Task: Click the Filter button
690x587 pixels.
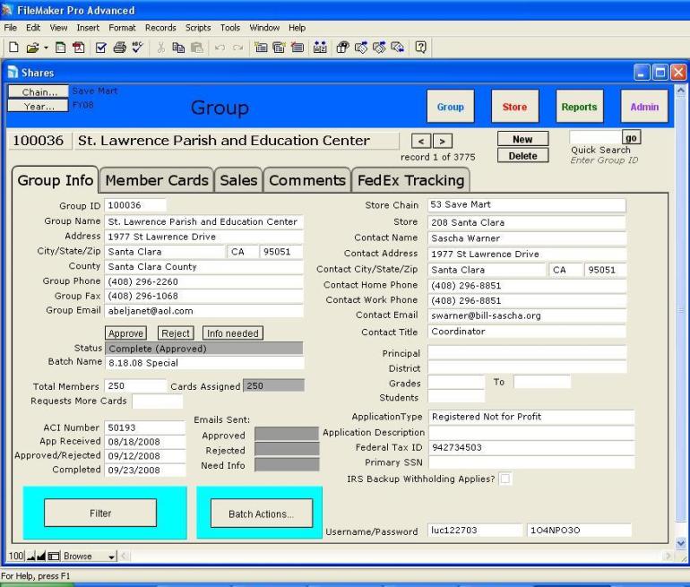Action: click(x=100, y=514)
